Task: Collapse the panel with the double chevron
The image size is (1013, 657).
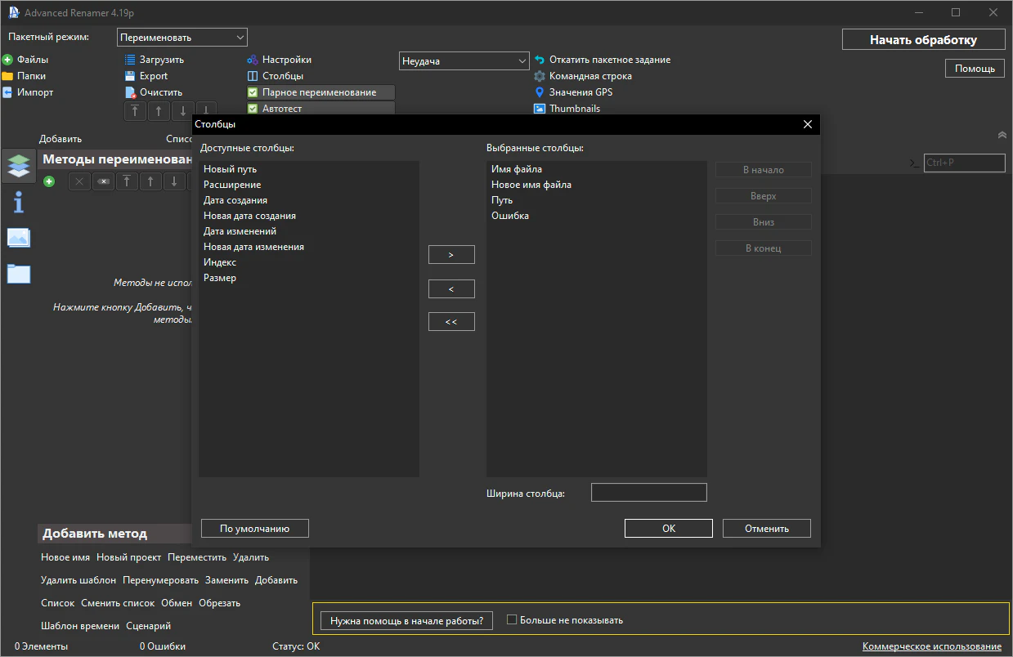Action: (x=1002, y=135)
